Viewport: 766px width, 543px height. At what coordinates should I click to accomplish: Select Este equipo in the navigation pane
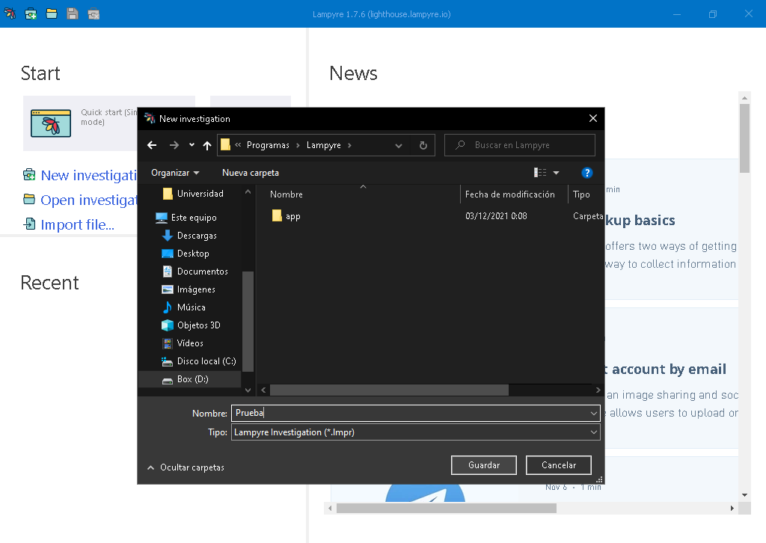point(186,218)
